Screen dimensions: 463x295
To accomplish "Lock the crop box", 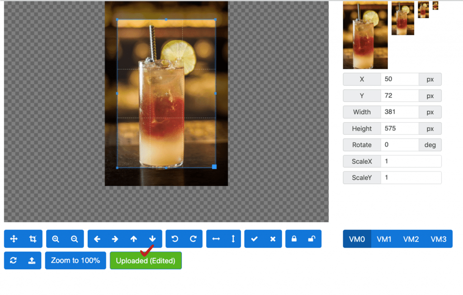I will [293, 239].
